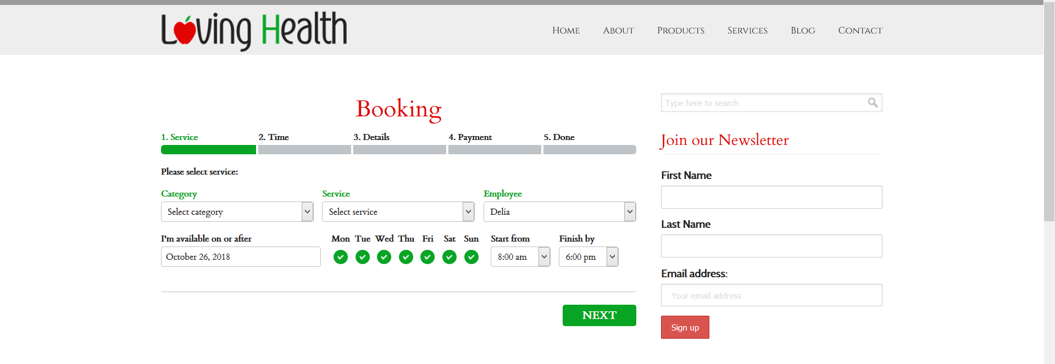Toggle Thursday availability checkmark
1055x364 pixels.
coord(406,257)
